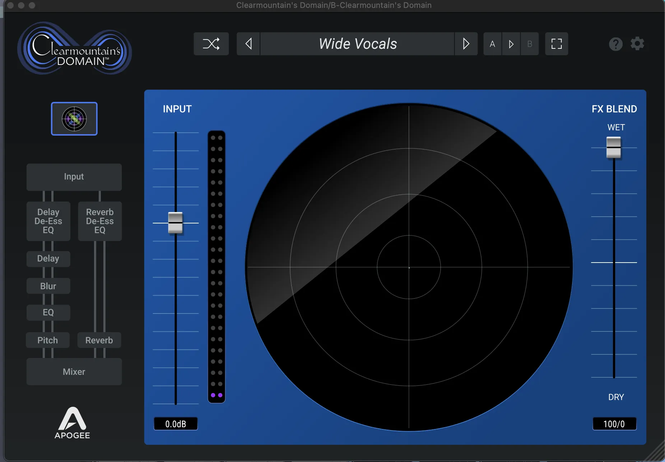Open help with the question mark icon
Viewport: 665px width, 462px height.
pyautogui.click(x=615, y=44)
